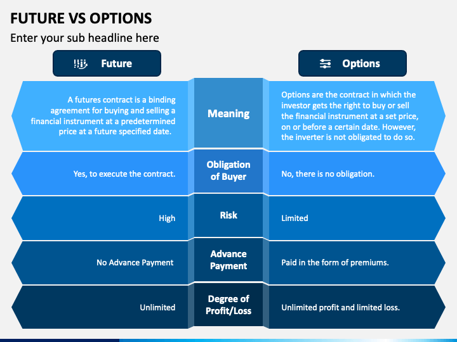Click the chart icon beside Future
The width and height of the screenshot is (457, 342).
[x=81, y=64]
